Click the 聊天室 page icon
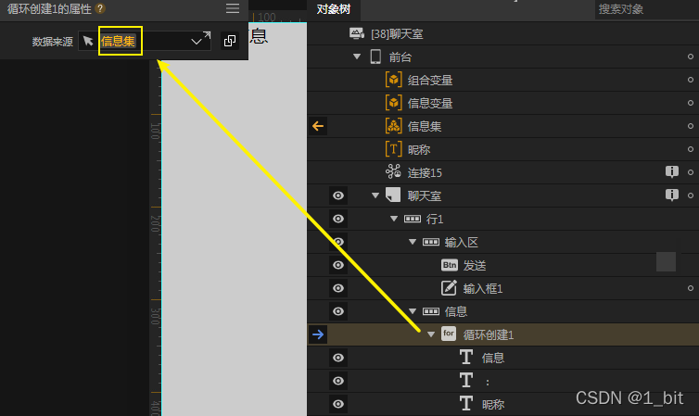 [393, 195]
